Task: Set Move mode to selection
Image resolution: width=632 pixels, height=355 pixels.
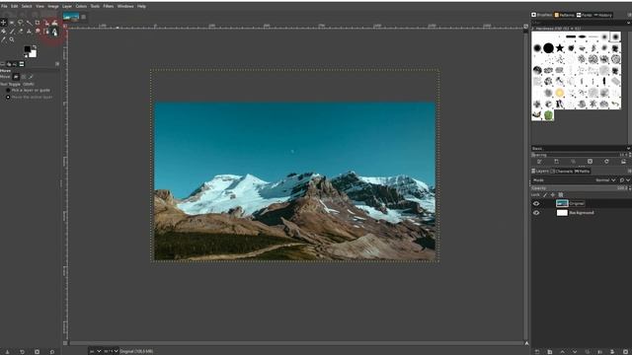Action: coord(24,77)
